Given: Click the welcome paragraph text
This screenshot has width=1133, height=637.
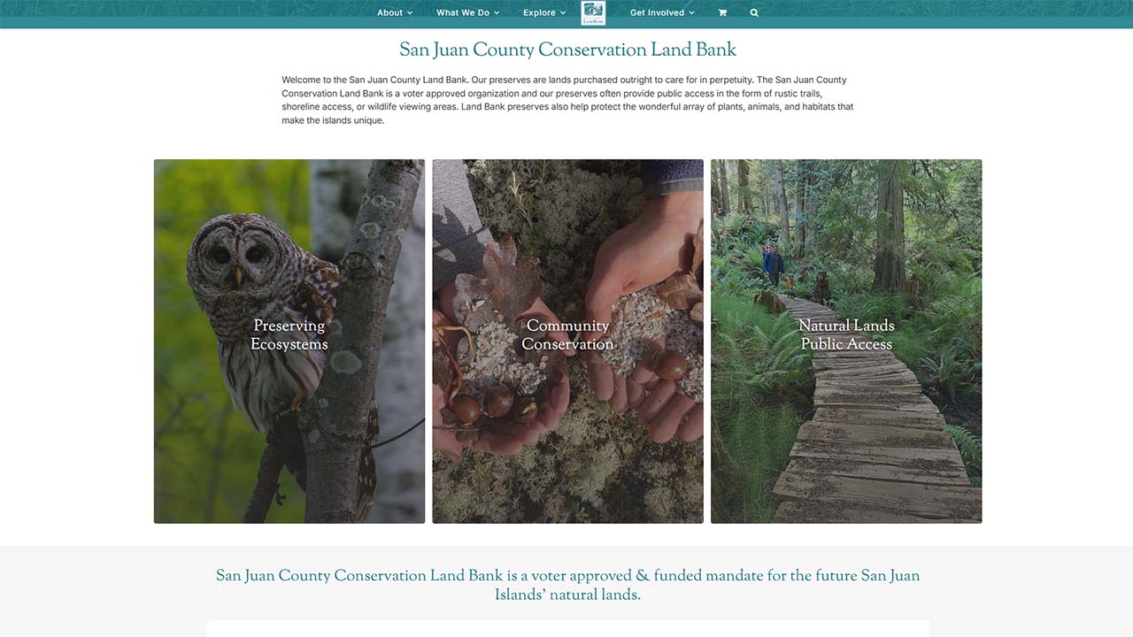Looking at the screenshot, I should click(x=567, y=100).
